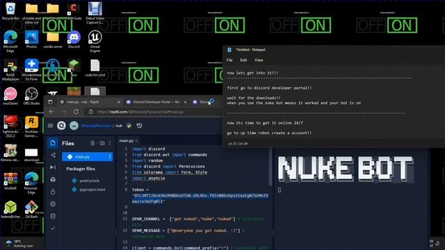Create a new file in Files panel
This screenshot has width=445, height=250.
(x=92, y=143)
